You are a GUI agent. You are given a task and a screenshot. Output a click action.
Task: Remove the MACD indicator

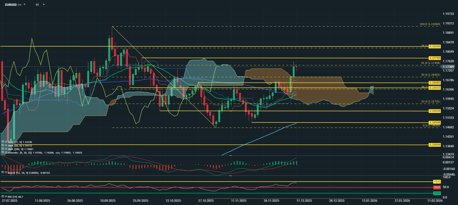pos(6,172)
